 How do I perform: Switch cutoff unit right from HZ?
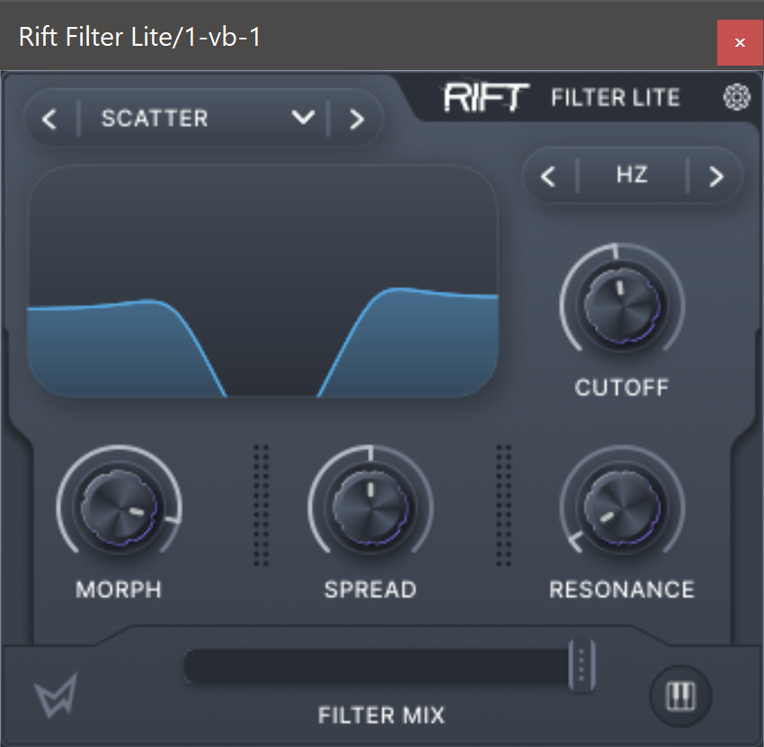pos(715,176)
